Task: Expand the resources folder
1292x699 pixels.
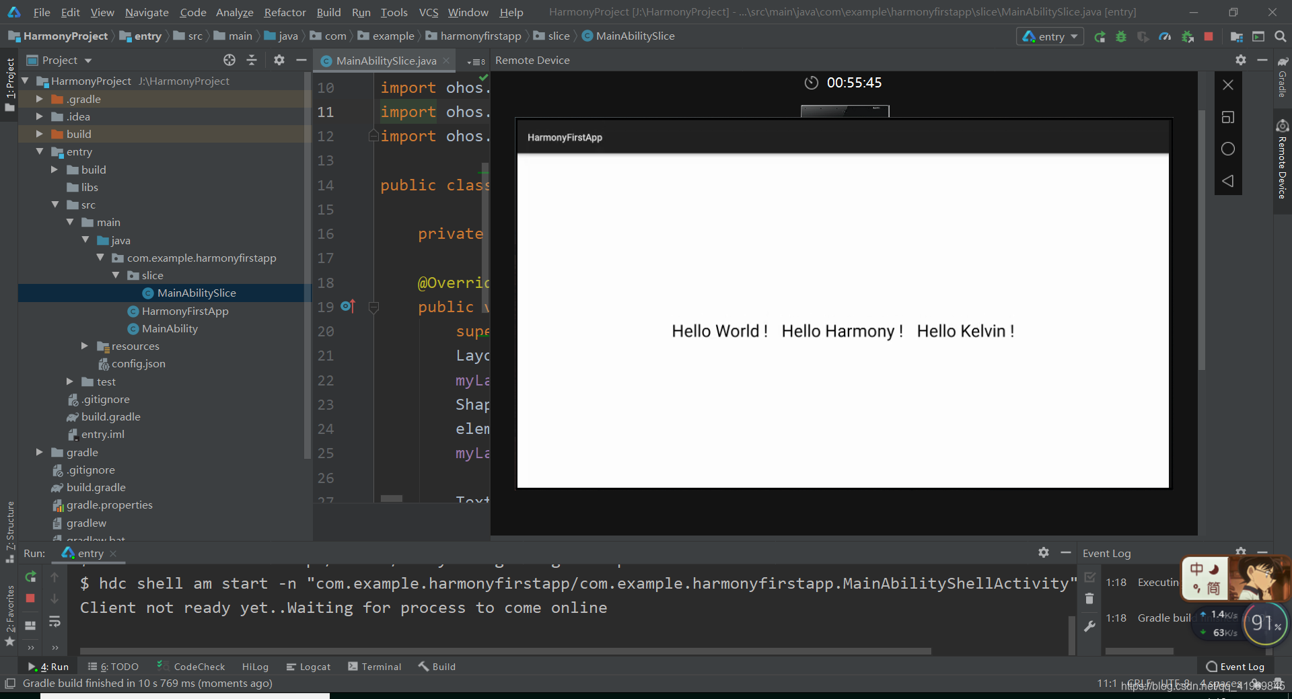Action: point(84,346)
